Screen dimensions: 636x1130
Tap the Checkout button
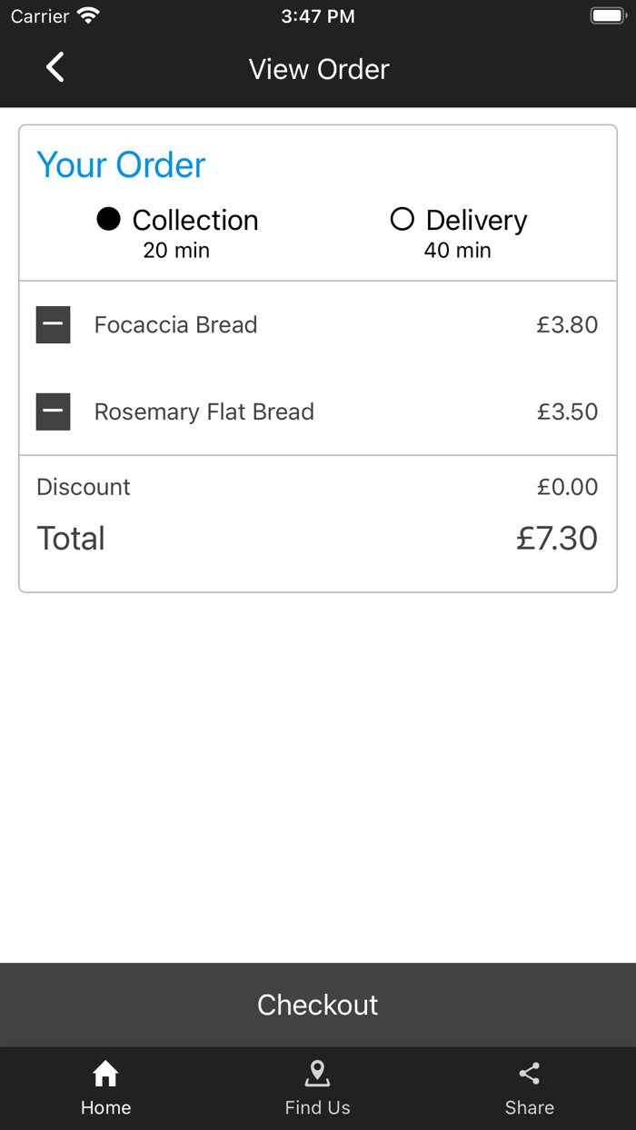pyautogui.click(x=317, y=1005)
